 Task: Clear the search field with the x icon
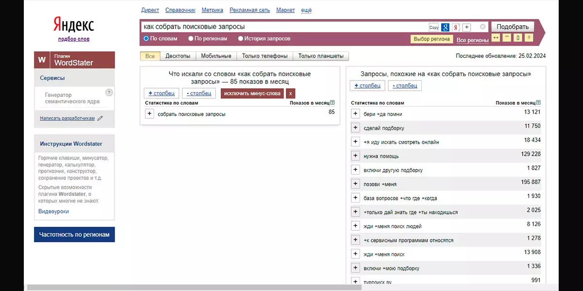pos(482,27)
